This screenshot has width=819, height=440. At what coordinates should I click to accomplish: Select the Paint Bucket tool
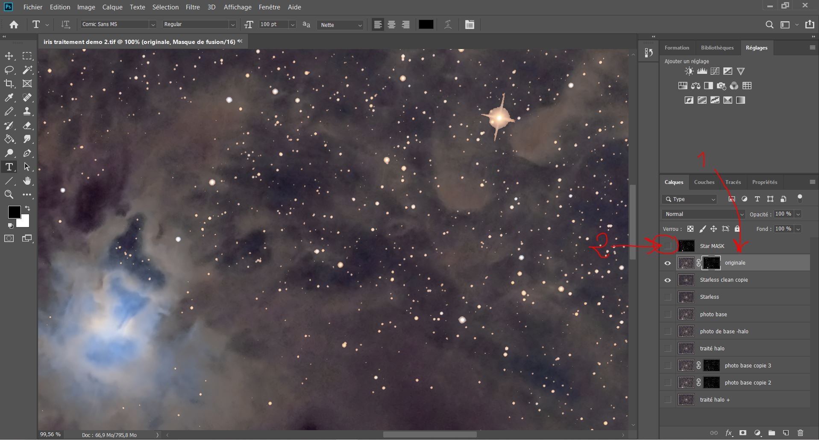[x=9, y=139]
